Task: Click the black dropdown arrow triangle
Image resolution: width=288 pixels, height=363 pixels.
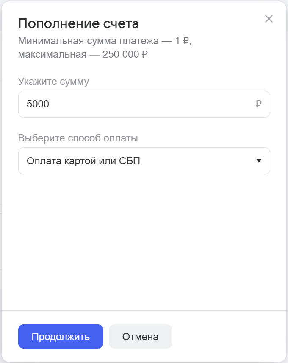Action: [259, 161]
